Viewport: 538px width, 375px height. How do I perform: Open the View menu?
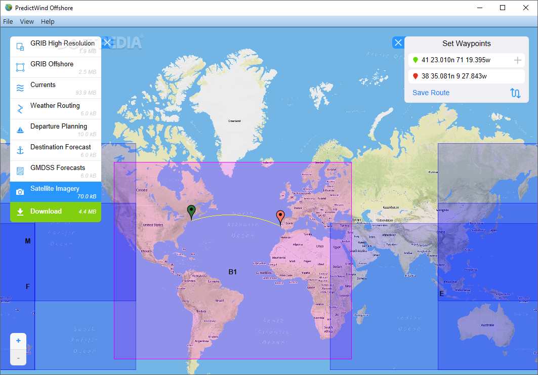coord(27,22)
